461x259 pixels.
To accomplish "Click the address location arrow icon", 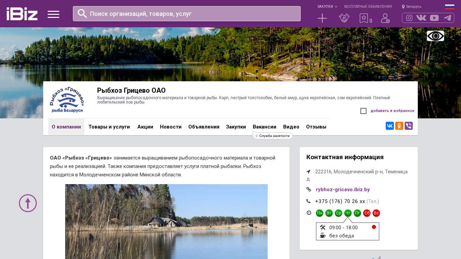I will 308,172.
